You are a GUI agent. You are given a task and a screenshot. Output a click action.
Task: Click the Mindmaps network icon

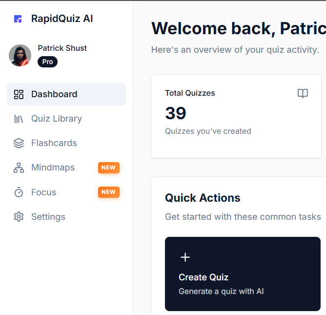[x=19, y=168]
